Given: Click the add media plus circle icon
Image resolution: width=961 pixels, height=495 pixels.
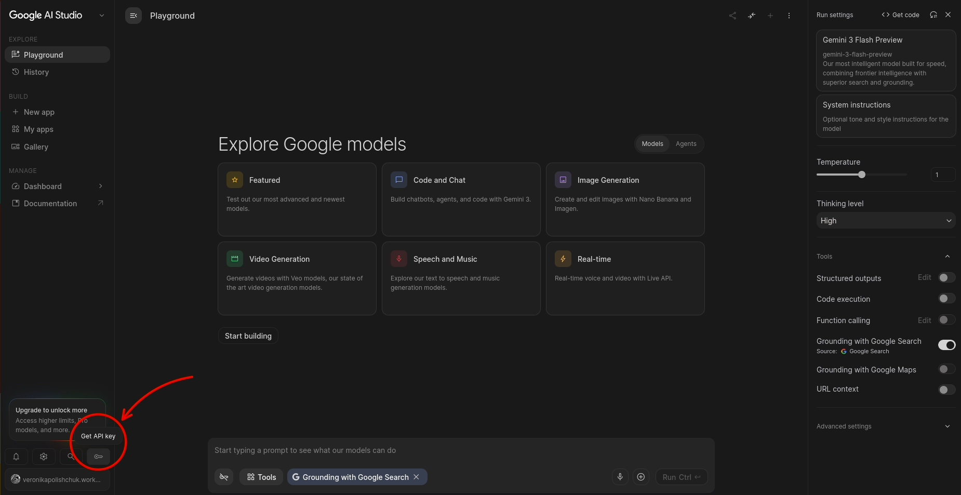Looking at the screenshot, I should (641, 477).
